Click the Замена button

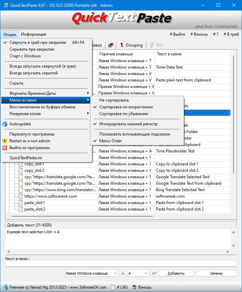[216, 273]
